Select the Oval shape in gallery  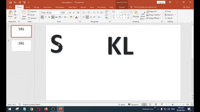pos(125,12)
